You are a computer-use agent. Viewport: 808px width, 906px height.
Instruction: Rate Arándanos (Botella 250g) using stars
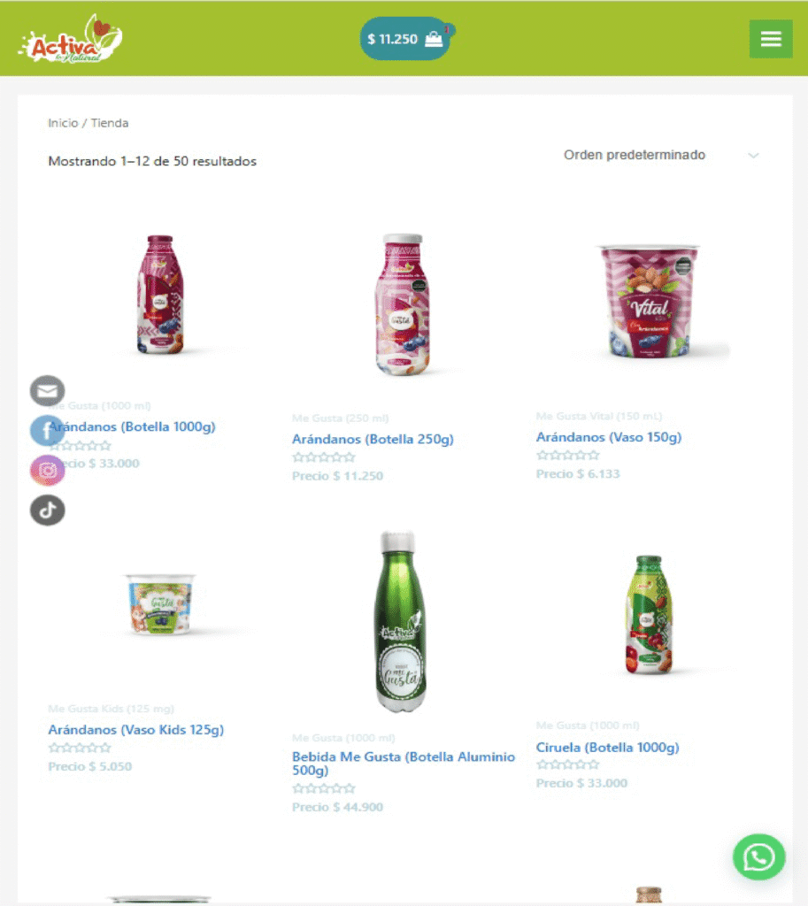pyautogui.click(x=324, y=457)
